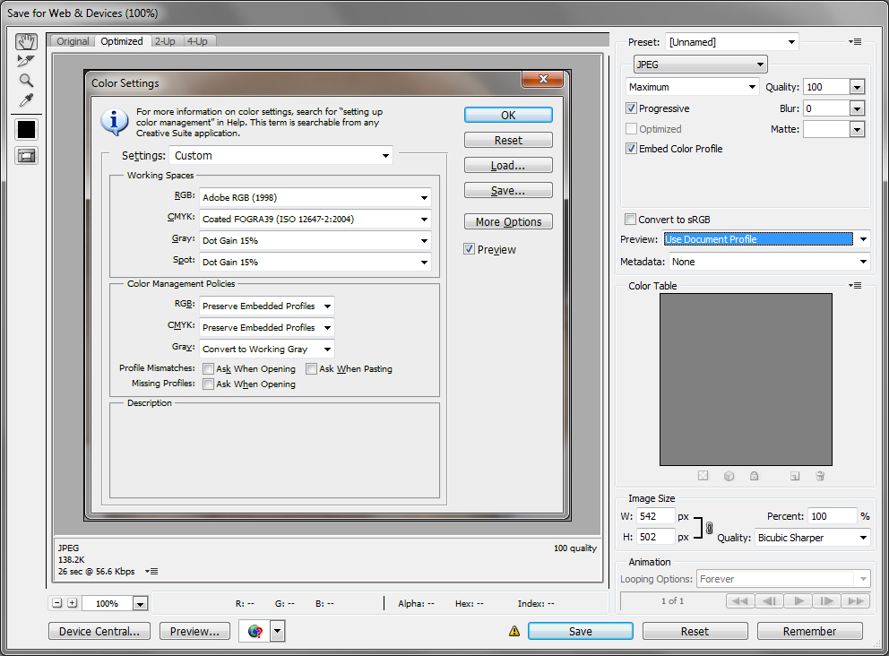This screenshot has width=889, height=656.
Task: Open the Bicubic Sharper quality dropdown
Action: [x=812, y=538]
